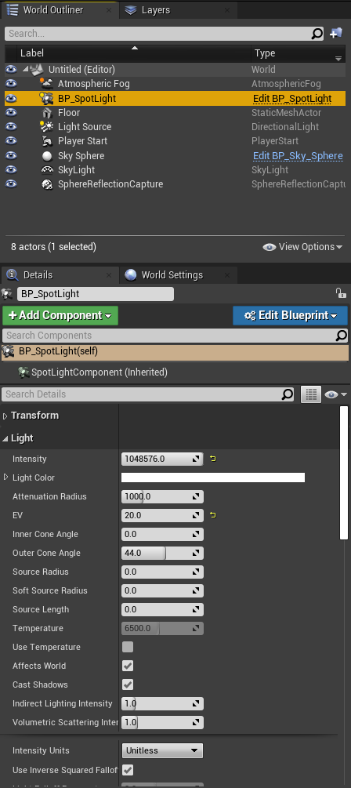Open the property matrix grid icon
The width and height of the screenshot is (351, 788).
click(311, 394)
